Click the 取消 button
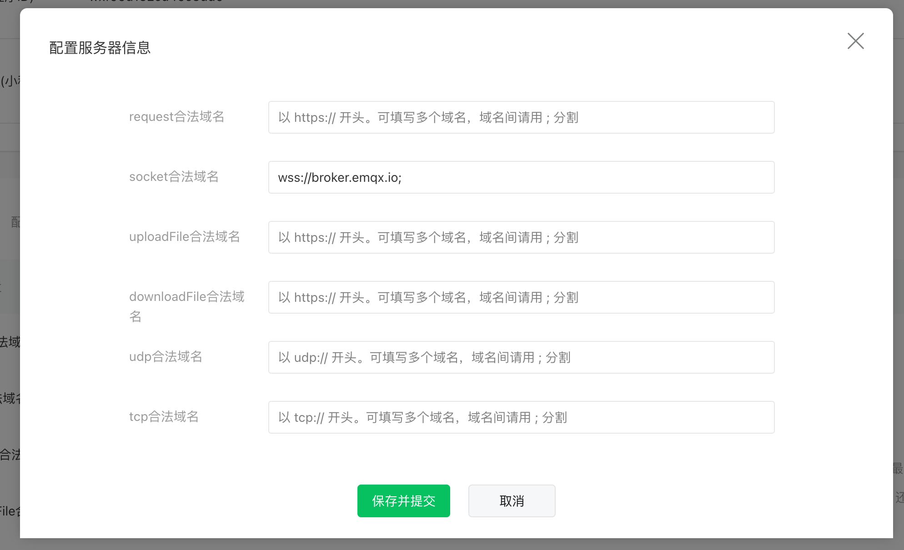The image size is (904, 550). coord(512,501)
